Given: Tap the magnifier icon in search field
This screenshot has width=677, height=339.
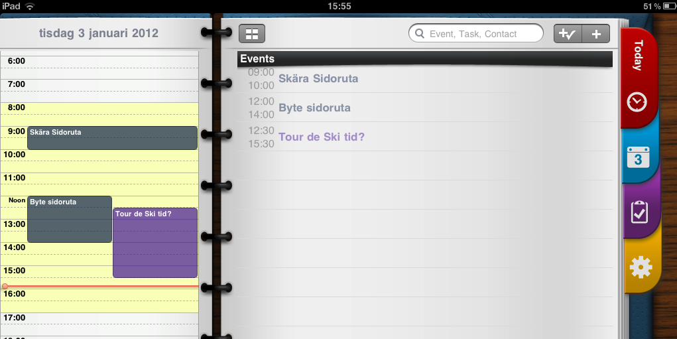Looking at the screenshot, I should [x=419, y=34].
